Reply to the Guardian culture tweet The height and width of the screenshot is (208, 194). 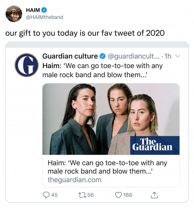[x=47, y=195]
